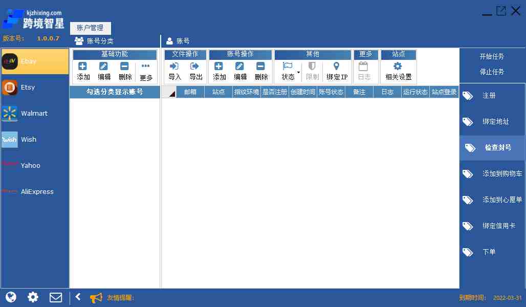Click 编辑 in the 基础功能 group
Image resolution: width=526 pixels, height=307 pixels.
[x=104, y=71]
